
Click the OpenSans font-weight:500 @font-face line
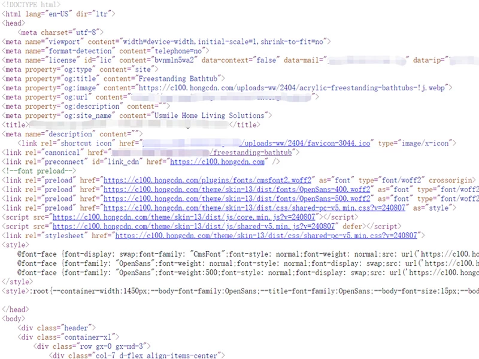coord(248,272)
